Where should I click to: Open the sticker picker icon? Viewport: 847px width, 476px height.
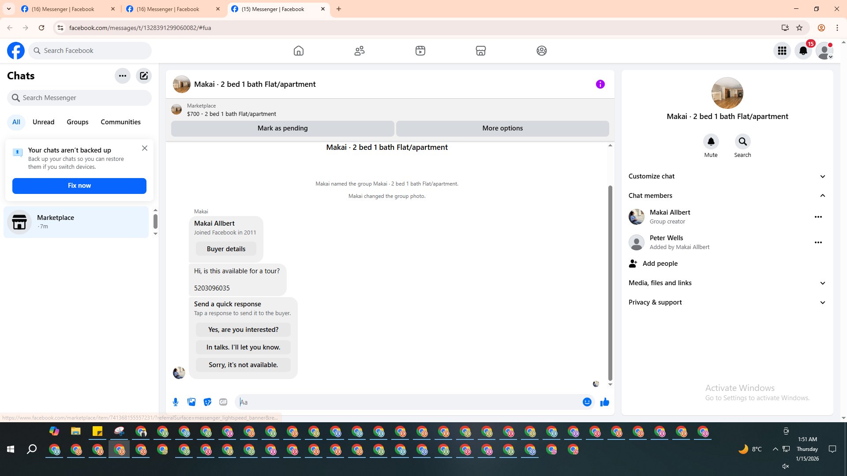[x=207, y=402]
